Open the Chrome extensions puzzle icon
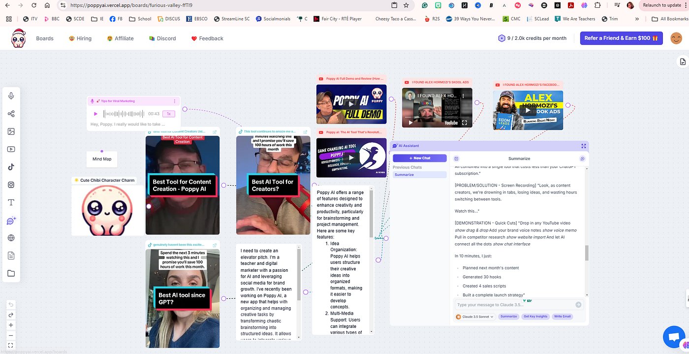 point(597,5)
